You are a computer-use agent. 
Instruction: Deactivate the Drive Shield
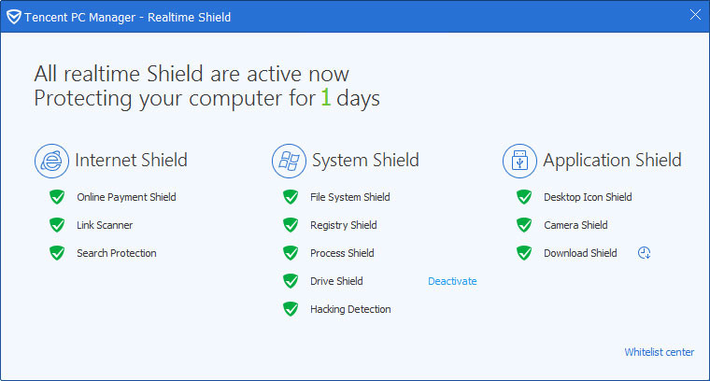coord(452,281)
